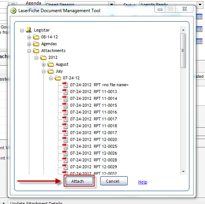Click the tree scrollbar down arrow
205x204 pixels.
pos(183,171)
